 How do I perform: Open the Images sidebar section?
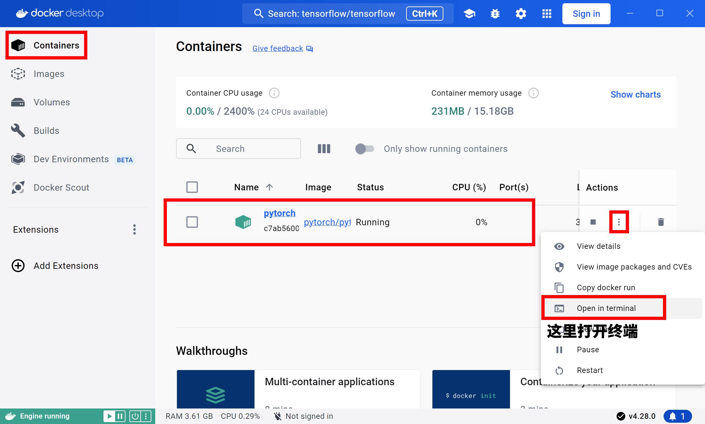pos(38,74)
